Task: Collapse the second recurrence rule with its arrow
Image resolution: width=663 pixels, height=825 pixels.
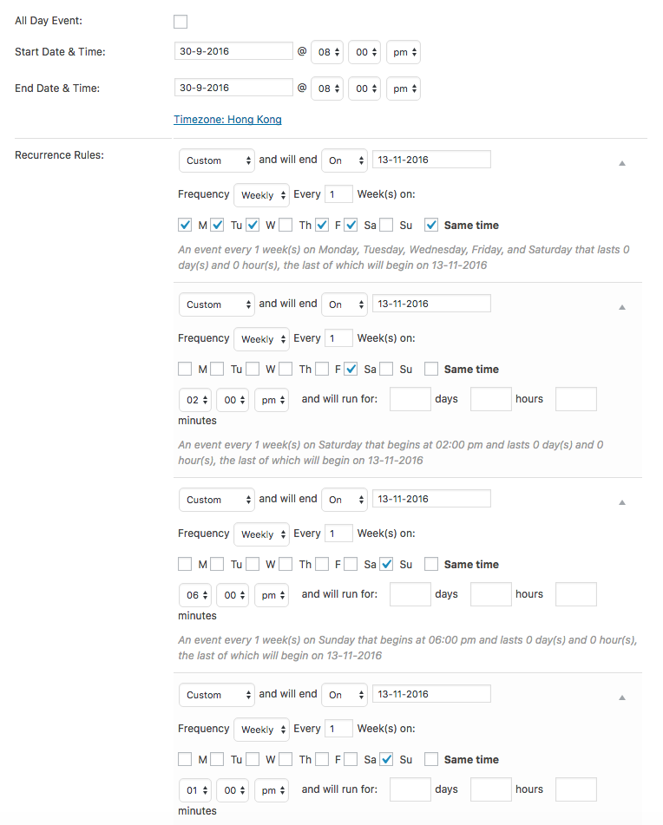Action: tap(621, 307)
